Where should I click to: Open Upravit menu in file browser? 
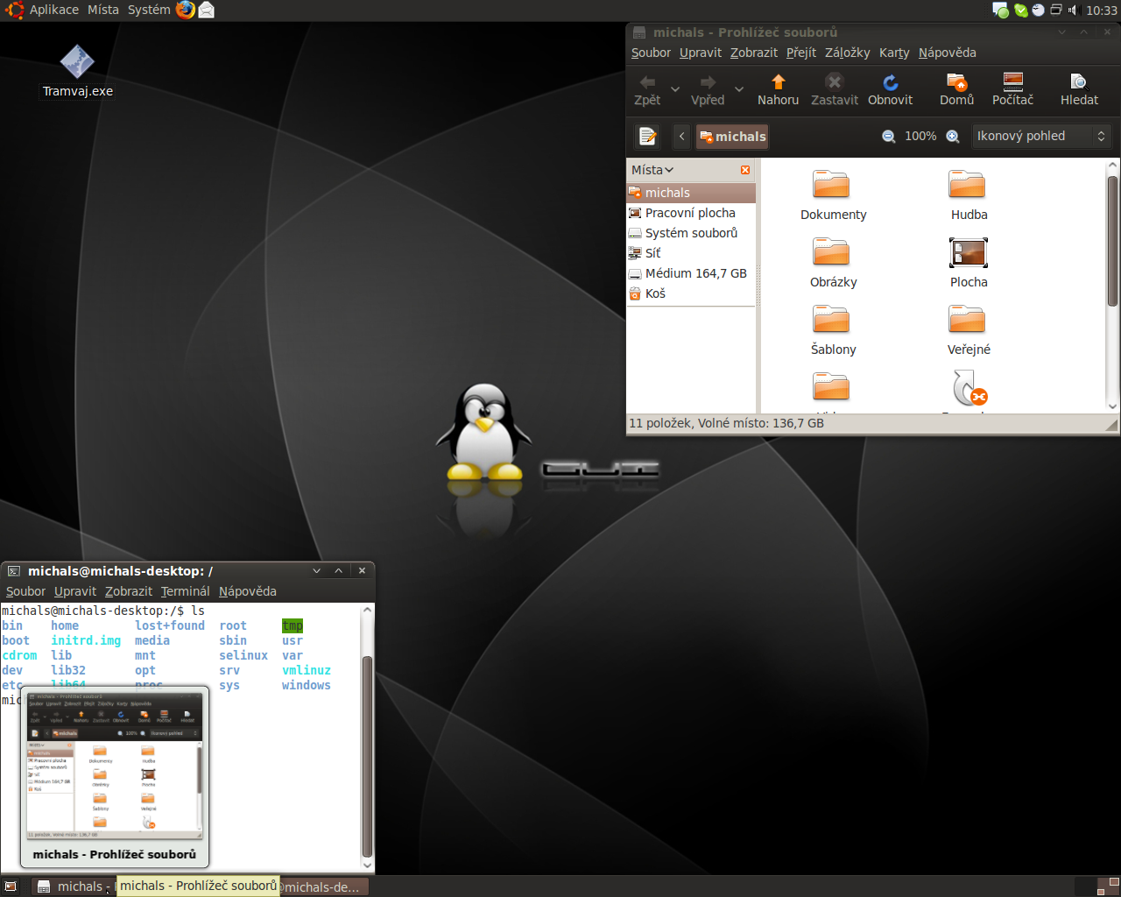pos(701,53)
